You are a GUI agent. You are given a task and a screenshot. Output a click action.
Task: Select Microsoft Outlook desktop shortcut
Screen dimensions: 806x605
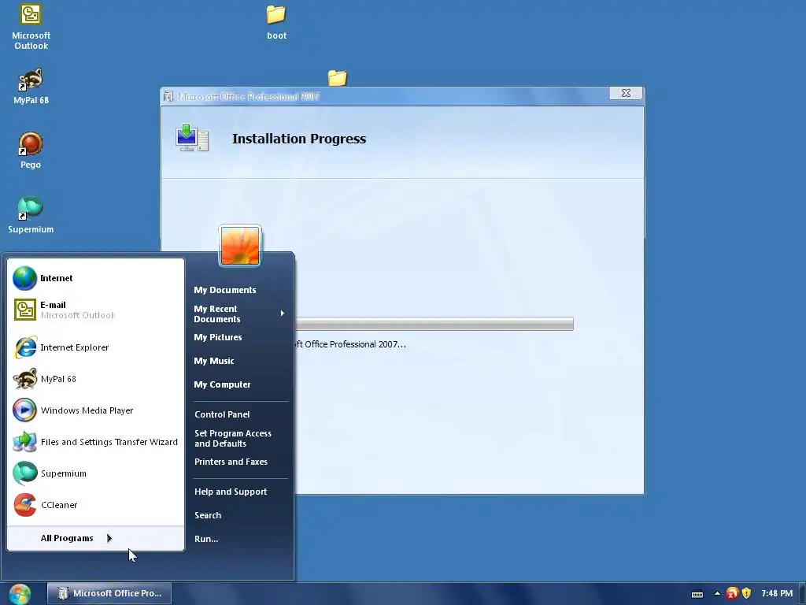31,28
